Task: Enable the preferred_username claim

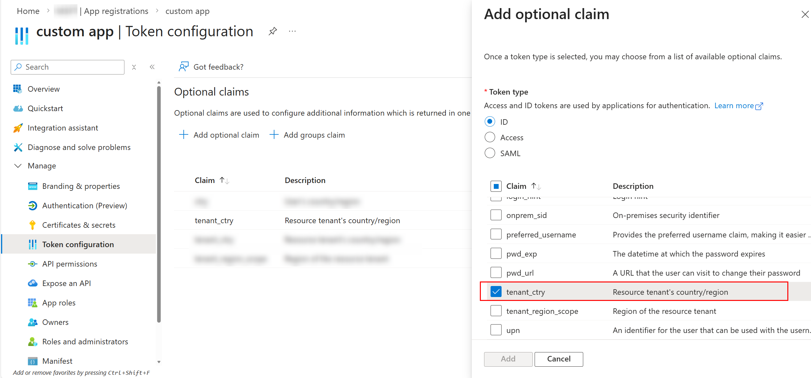Action: point(496,234)
